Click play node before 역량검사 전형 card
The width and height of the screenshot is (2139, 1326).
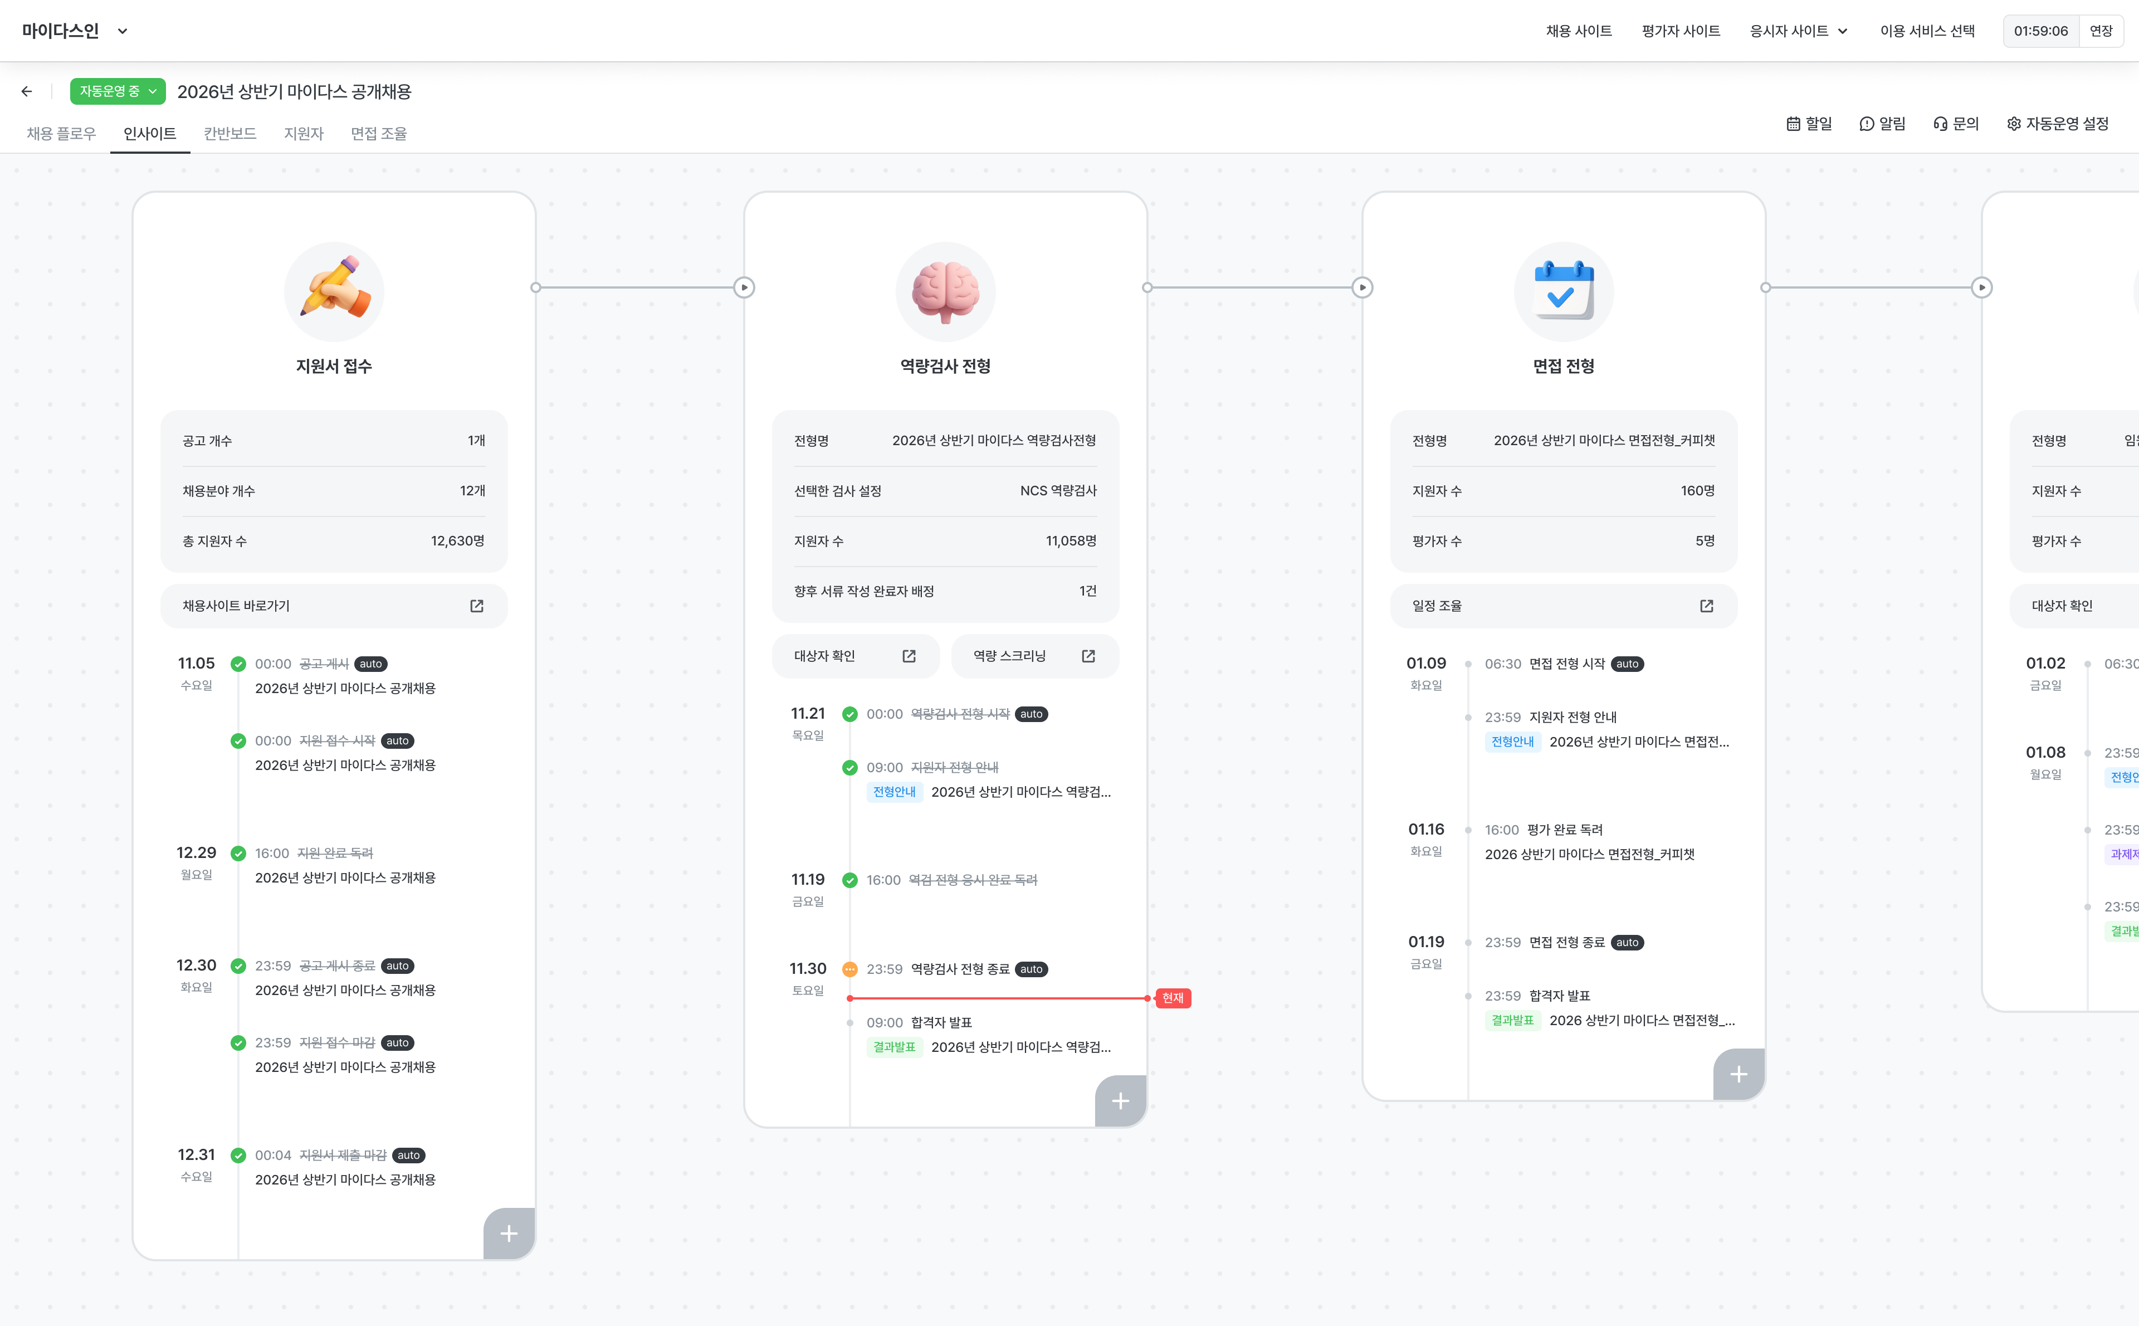pyautogui.click(x=744, y=287)
